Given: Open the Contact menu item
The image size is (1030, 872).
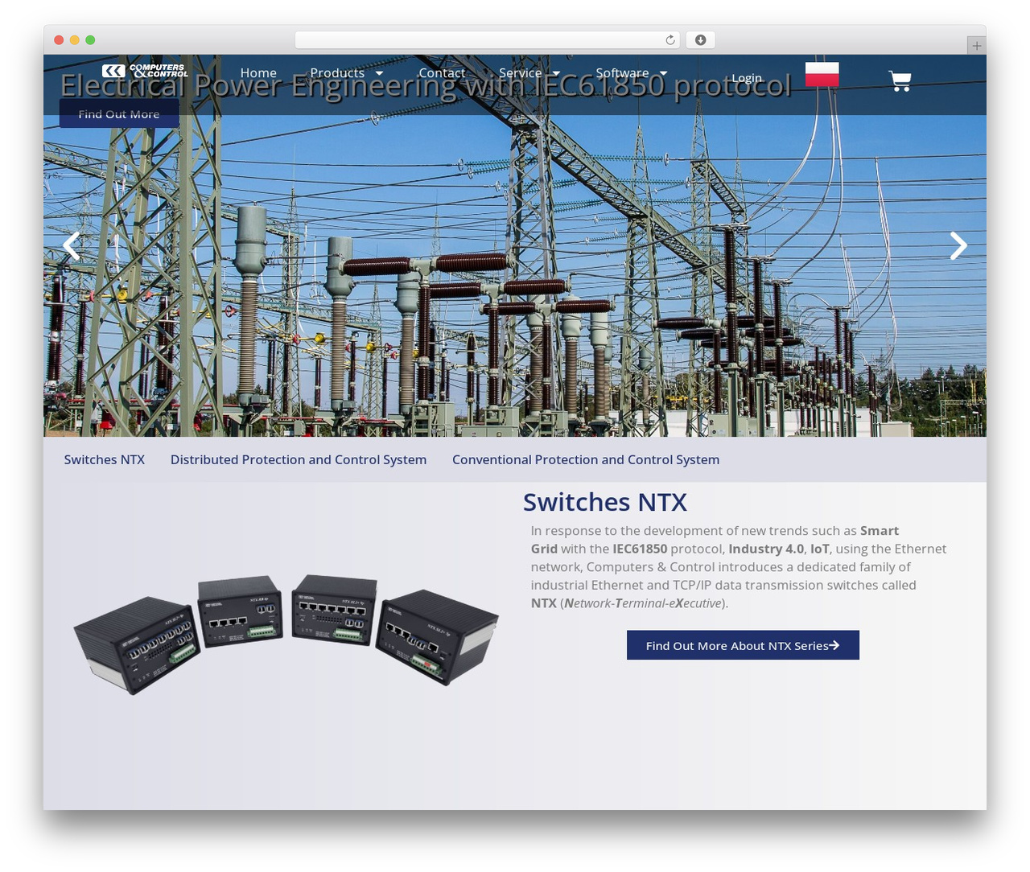Looking at the screenshot, I should [442, 73].
